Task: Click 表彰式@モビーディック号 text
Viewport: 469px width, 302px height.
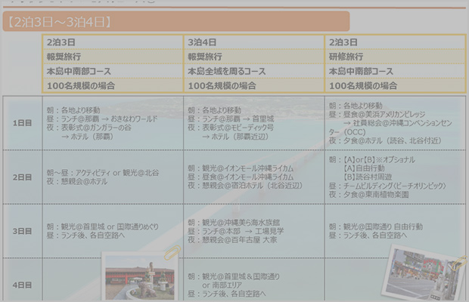Action: coord(238,128)
